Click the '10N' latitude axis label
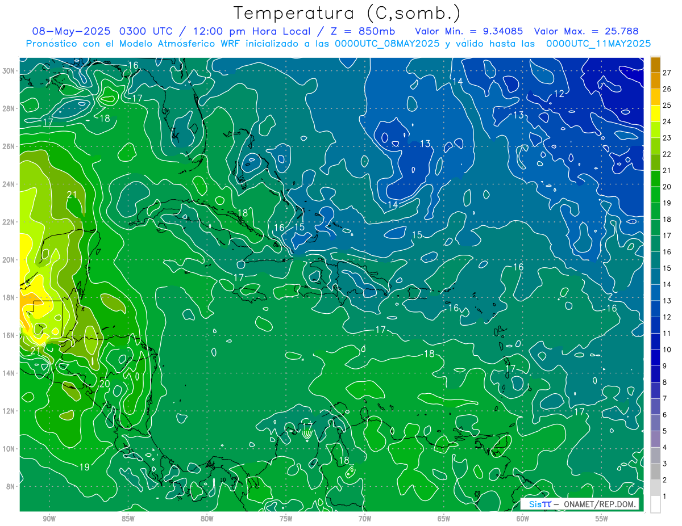682x526 pixels. (x=9, y=449)
